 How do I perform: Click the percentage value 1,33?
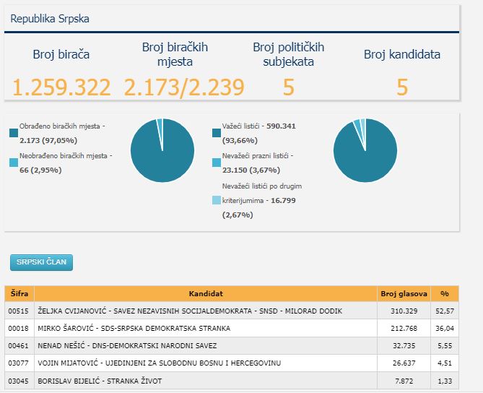click(445, 381)
